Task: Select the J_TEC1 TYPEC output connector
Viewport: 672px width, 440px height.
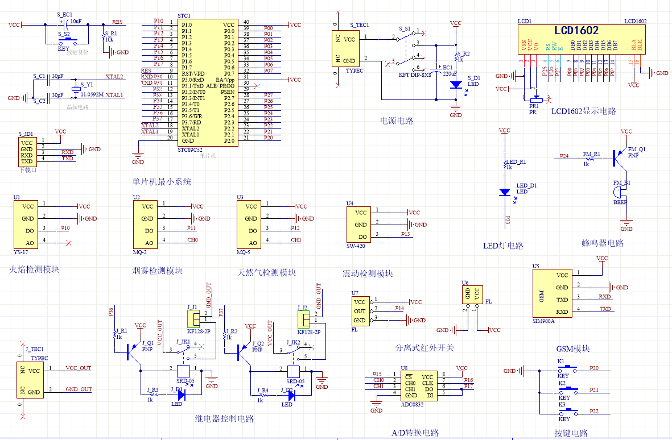Action: click(x=30, y=380)
